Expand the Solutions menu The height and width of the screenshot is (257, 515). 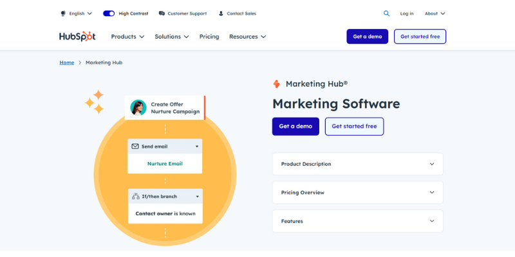point(172,37)
